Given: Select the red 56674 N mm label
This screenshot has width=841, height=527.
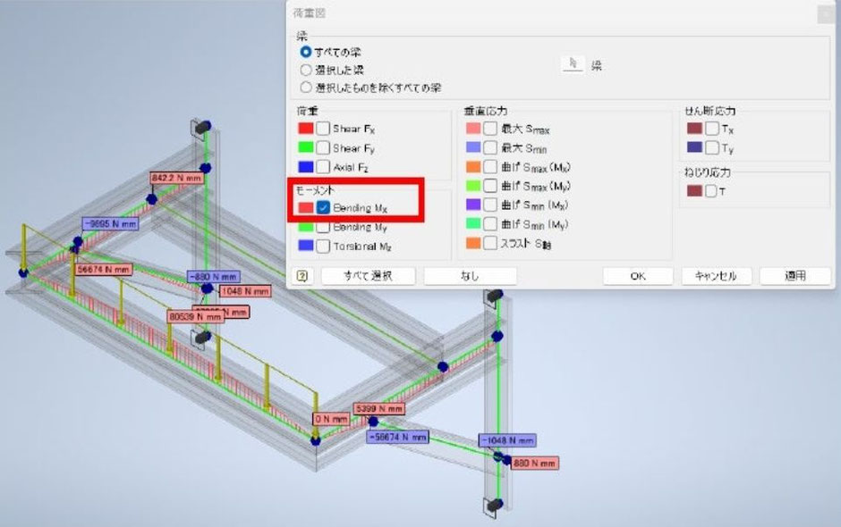Looking at the screenshot, I should point(103,270).
